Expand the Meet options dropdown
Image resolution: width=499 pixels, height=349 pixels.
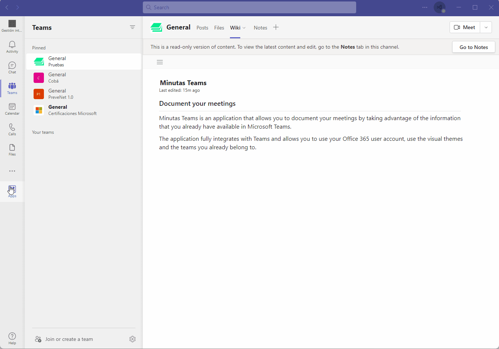click(486, 27)
